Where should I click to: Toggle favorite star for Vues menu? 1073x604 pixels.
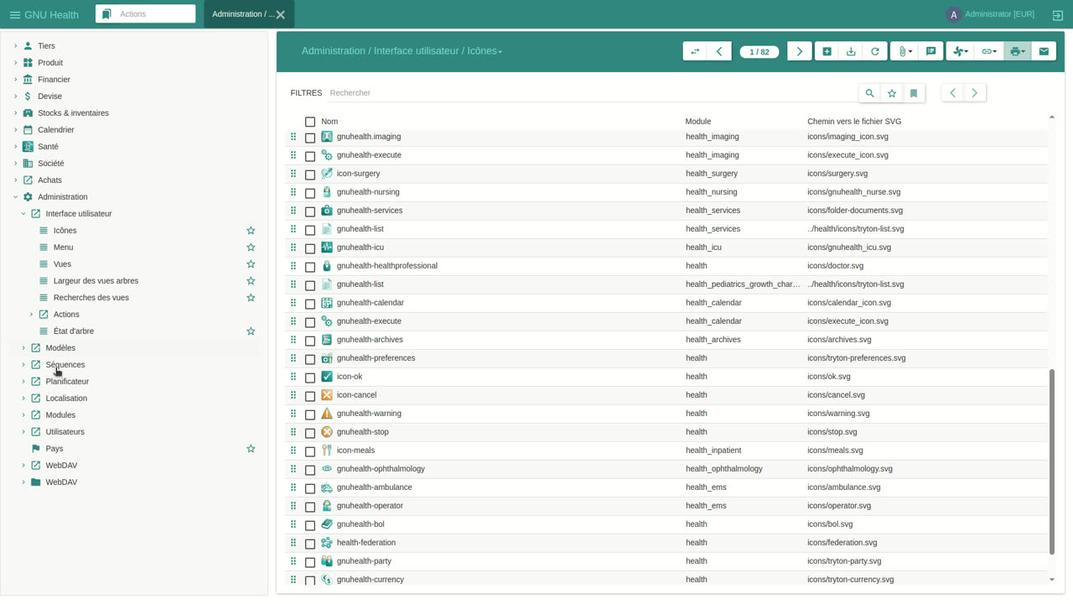pos(251,264)
